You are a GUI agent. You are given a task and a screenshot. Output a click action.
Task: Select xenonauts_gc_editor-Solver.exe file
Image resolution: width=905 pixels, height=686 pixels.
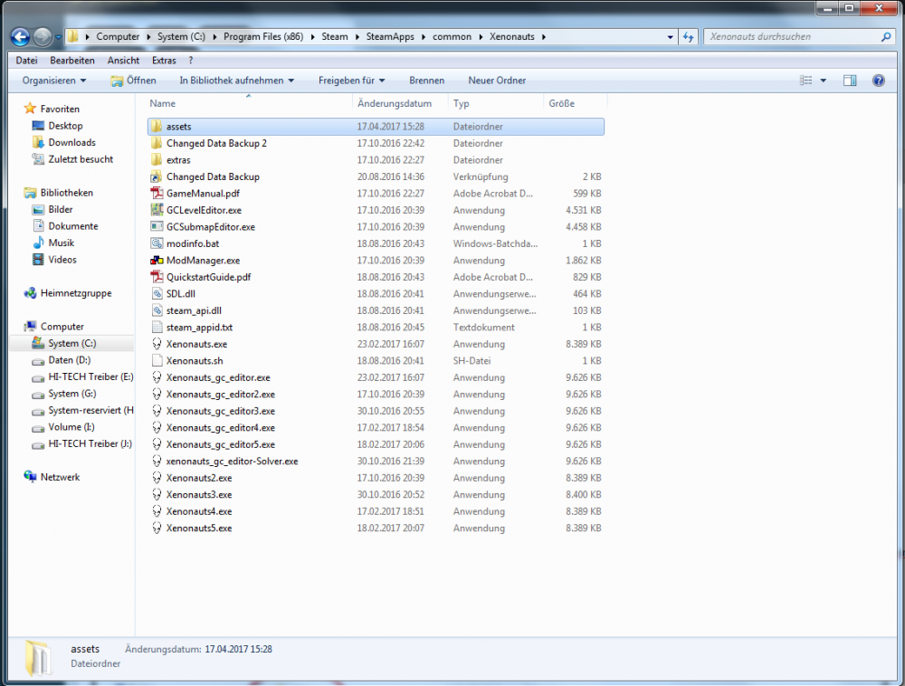[376, 461]
